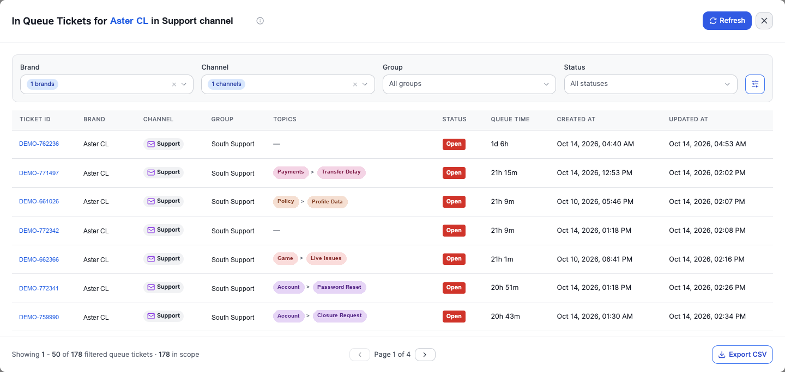Click the Status column header
The width and height of the screenshot is (785, 372).
click(x=455, y=119)
